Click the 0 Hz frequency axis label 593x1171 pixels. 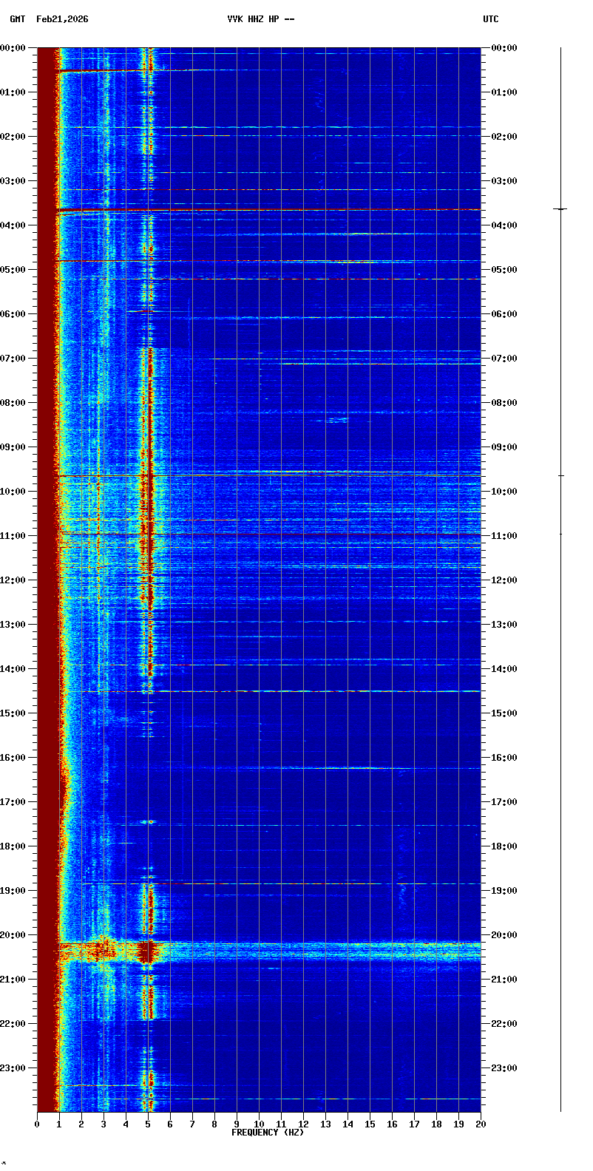37,1124
